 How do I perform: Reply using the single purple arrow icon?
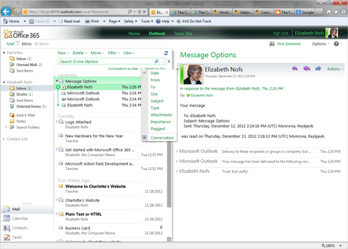[x=294, y=69]
